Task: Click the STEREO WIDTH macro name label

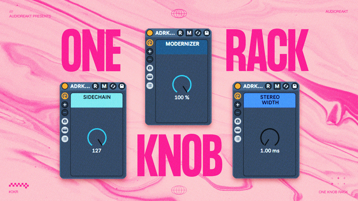Action: pos(270,100)
